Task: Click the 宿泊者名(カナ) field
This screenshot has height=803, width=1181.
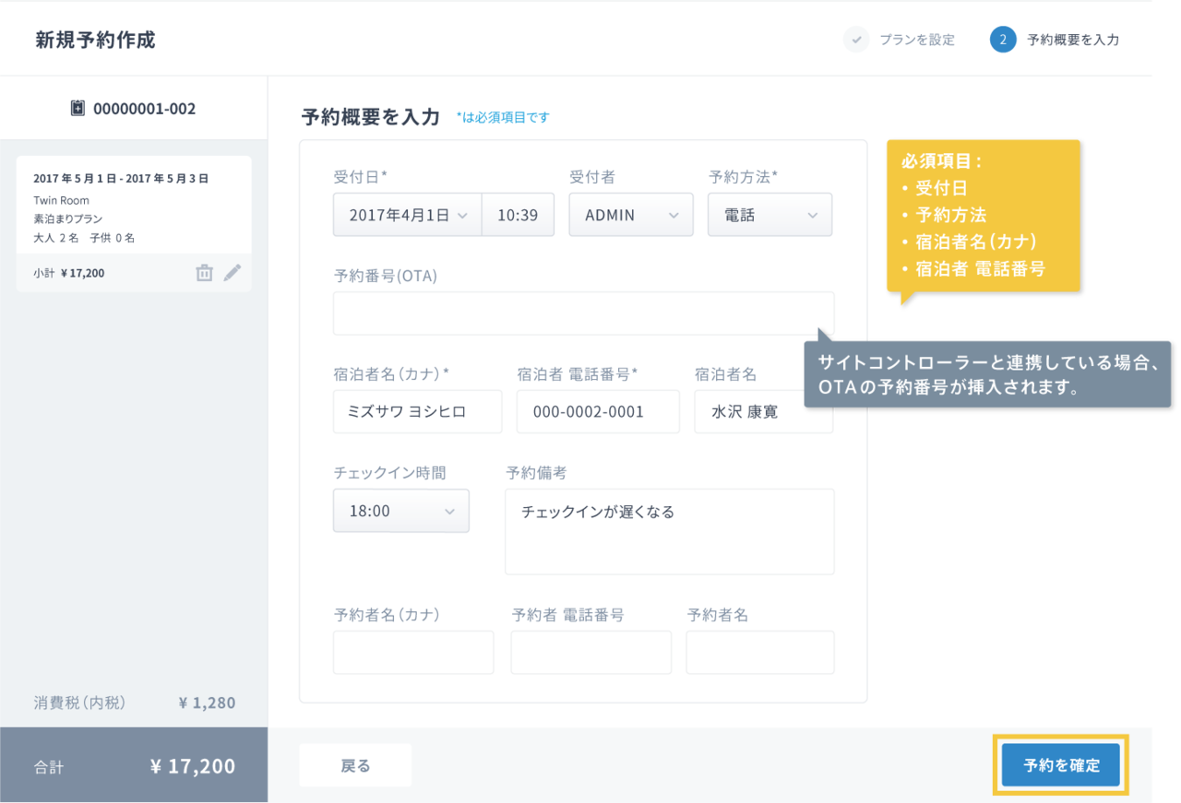Action: [417, 412]
